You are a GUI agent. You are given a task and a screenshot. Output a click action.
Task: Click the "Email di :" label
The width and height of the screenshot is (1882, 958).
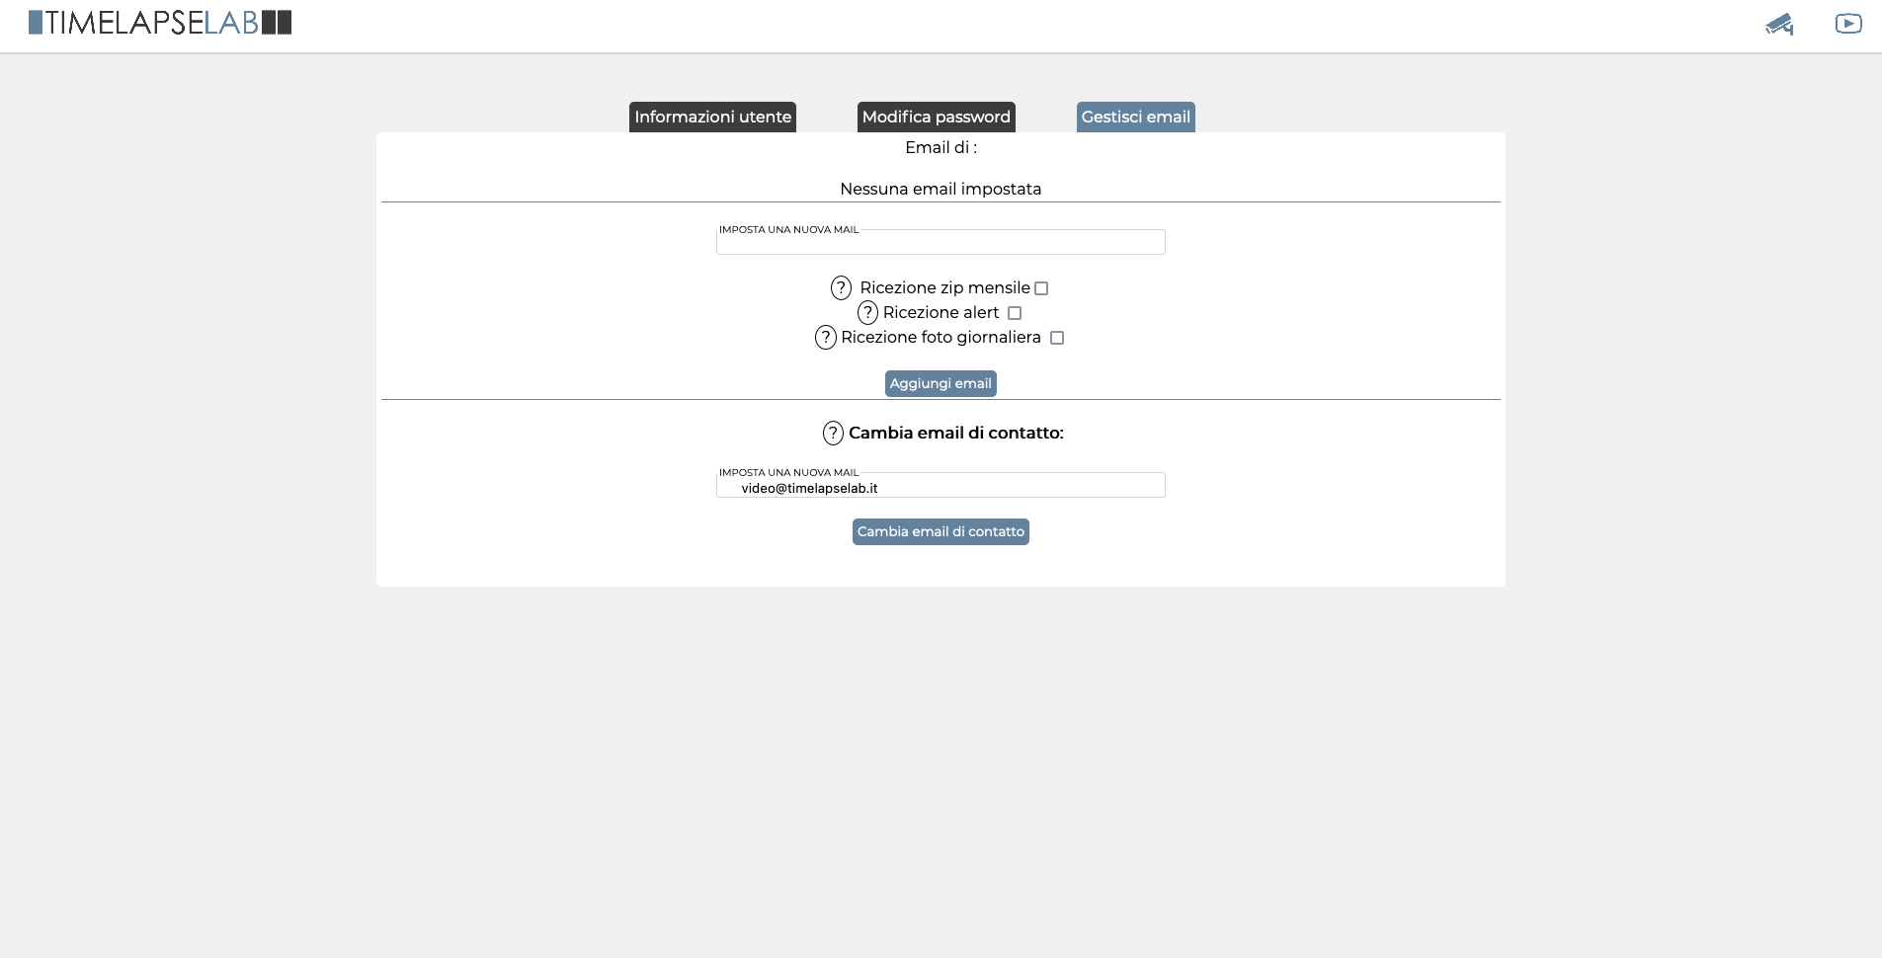pos(941,147)
